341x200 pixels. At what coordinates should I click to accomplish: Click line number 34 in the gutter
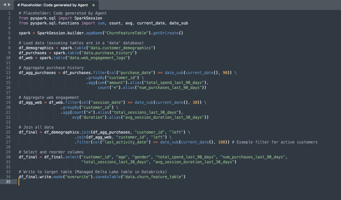[9, 177]
